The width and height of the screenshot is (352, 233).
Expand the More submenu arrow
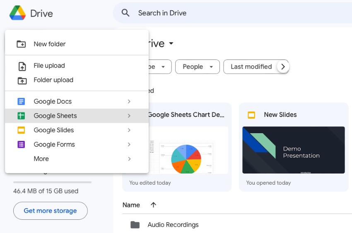129,159
